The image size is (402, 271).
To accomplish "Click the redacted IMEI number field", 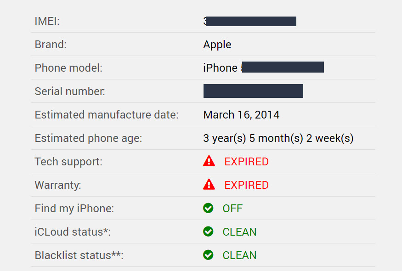I will (x=250, y=21).
